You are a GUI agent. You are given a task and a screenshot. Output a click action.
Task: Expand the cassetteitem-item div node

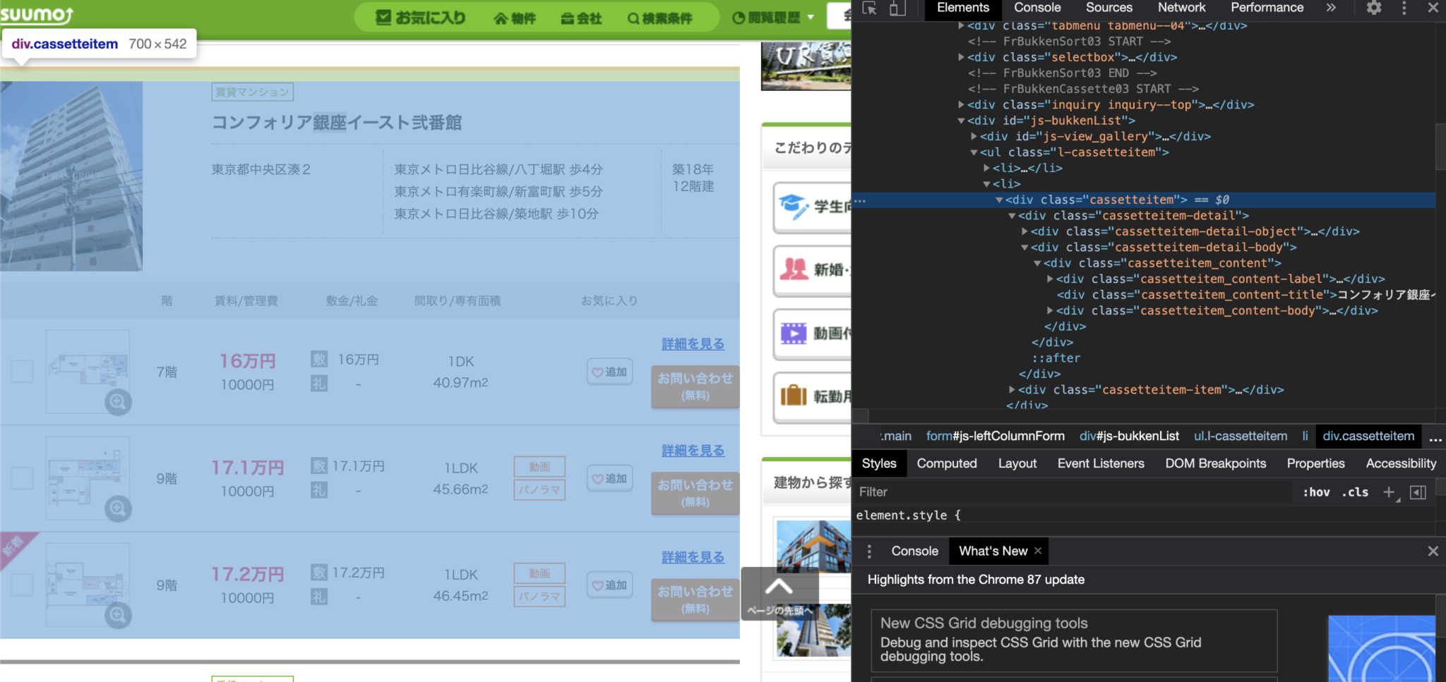click(x=1012, y=389)
